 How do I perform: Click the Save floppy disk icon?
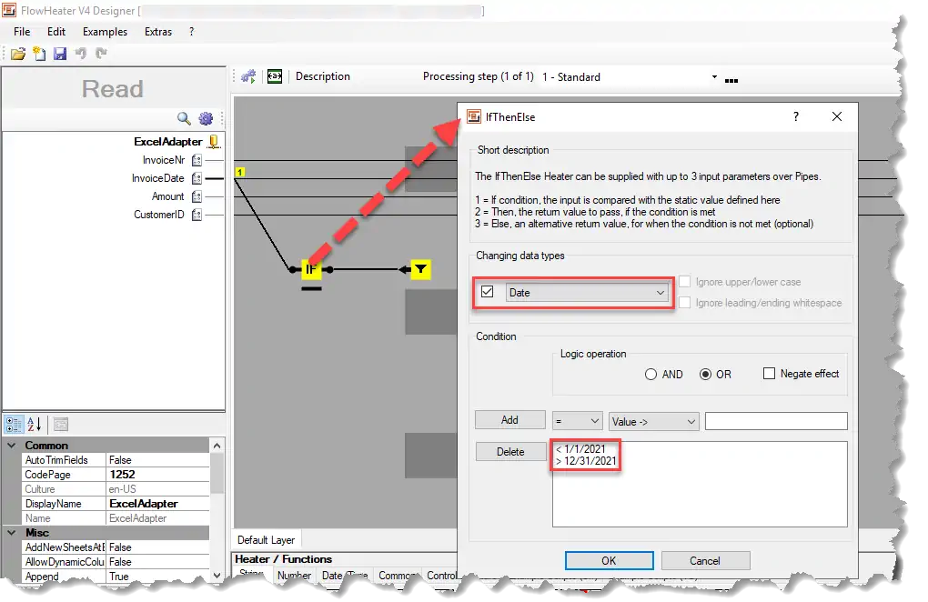tap(60, 55)
